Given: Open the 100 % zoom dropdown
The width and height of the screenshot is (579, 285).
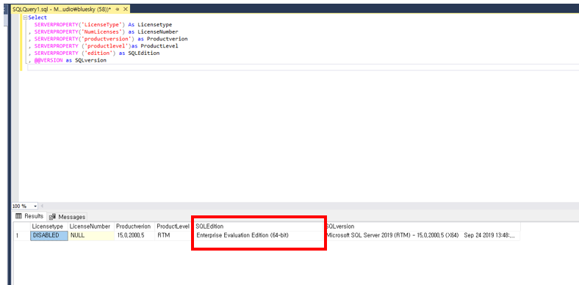Looking at the screenshot, I should tap(35, 206).
